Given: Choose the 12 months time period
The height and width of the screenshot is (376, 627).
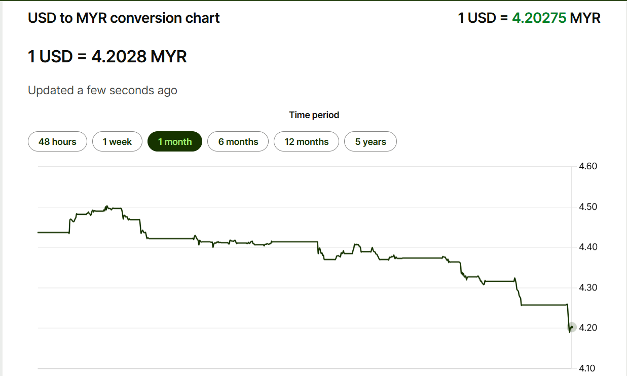Looking at the screenshot, I should (307, 142).
